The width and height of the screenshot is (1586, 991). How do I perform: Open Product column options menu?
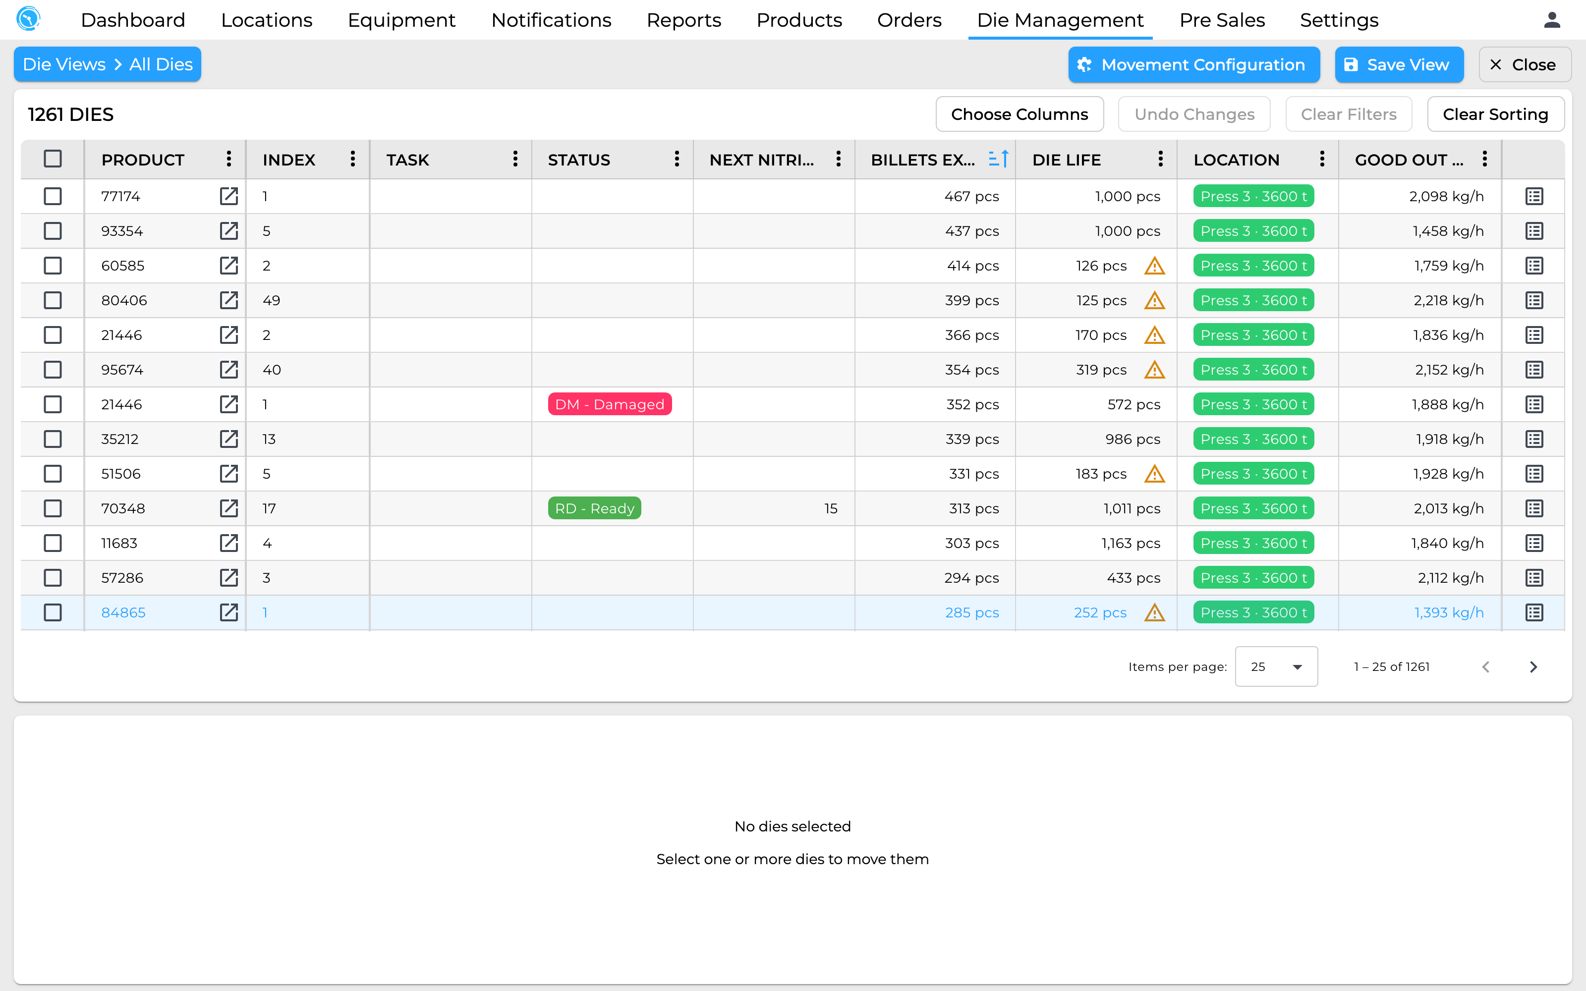[x=228, y=159]
